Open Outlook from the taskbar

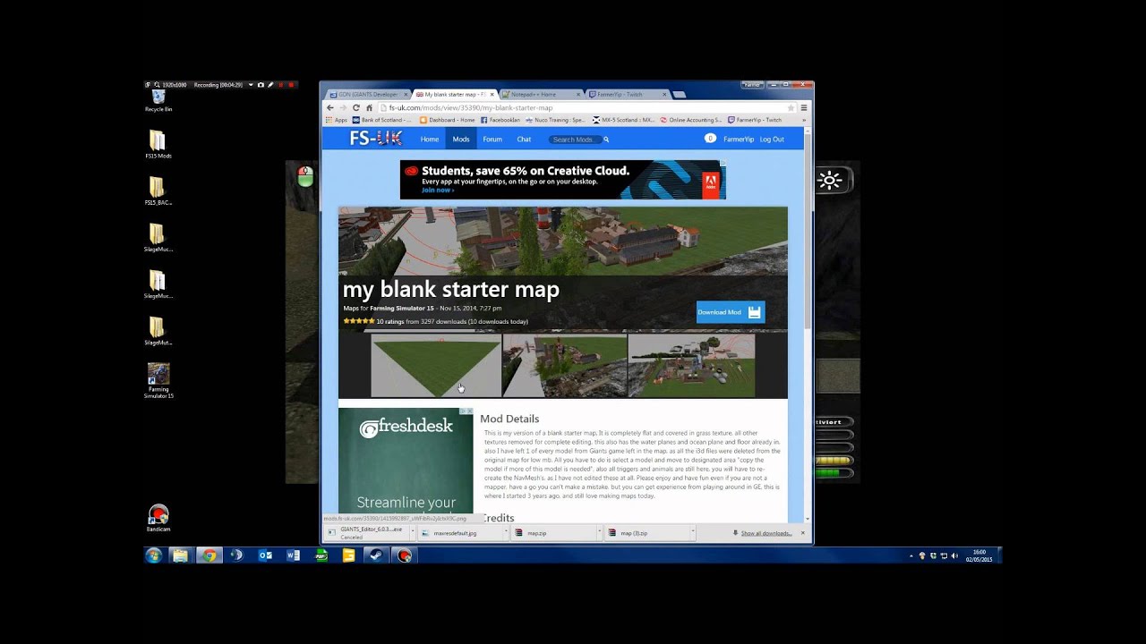click(x=265, y=555)
